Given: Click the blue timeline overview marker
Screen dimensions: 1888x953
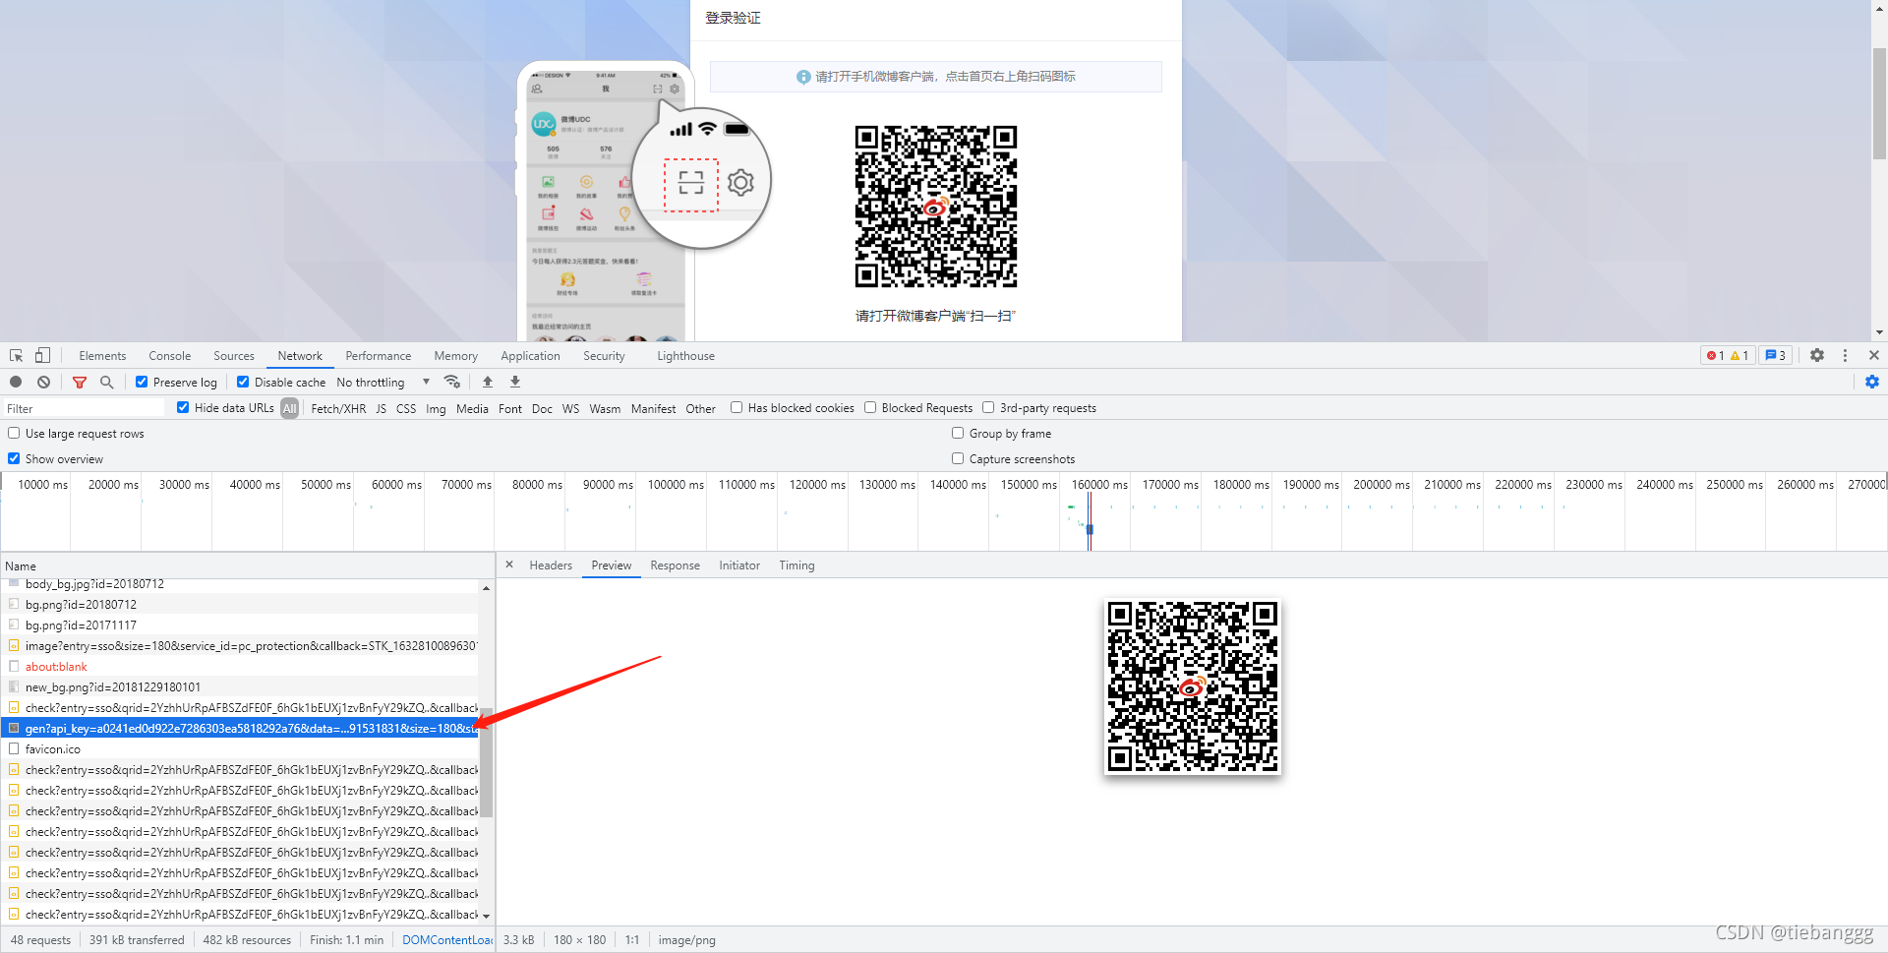Looking at the screenshot, I should coord(1090,529).
